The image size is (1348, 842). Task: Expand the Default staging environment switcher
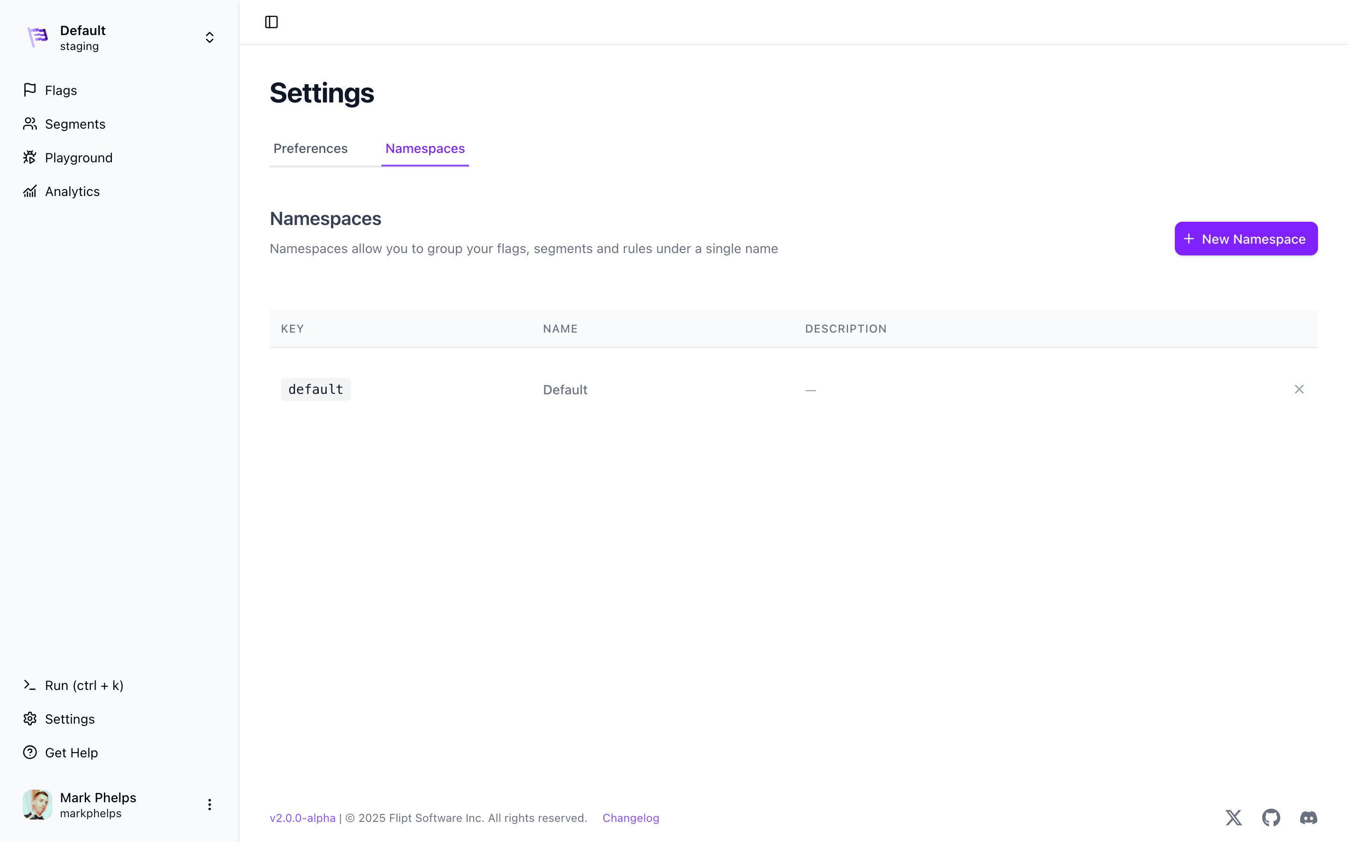pyautogui.click(x=209, y=37)
